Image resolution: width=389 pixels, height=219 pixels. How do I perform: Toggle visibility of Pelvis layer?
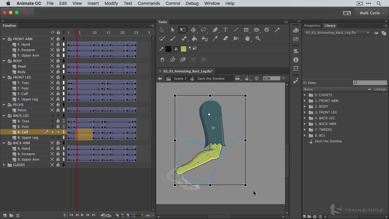tap(52, 110)
